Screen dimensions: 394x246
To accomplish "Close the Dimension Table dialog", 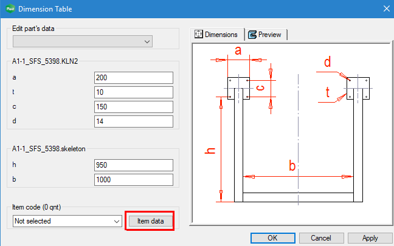I will 385,9.
